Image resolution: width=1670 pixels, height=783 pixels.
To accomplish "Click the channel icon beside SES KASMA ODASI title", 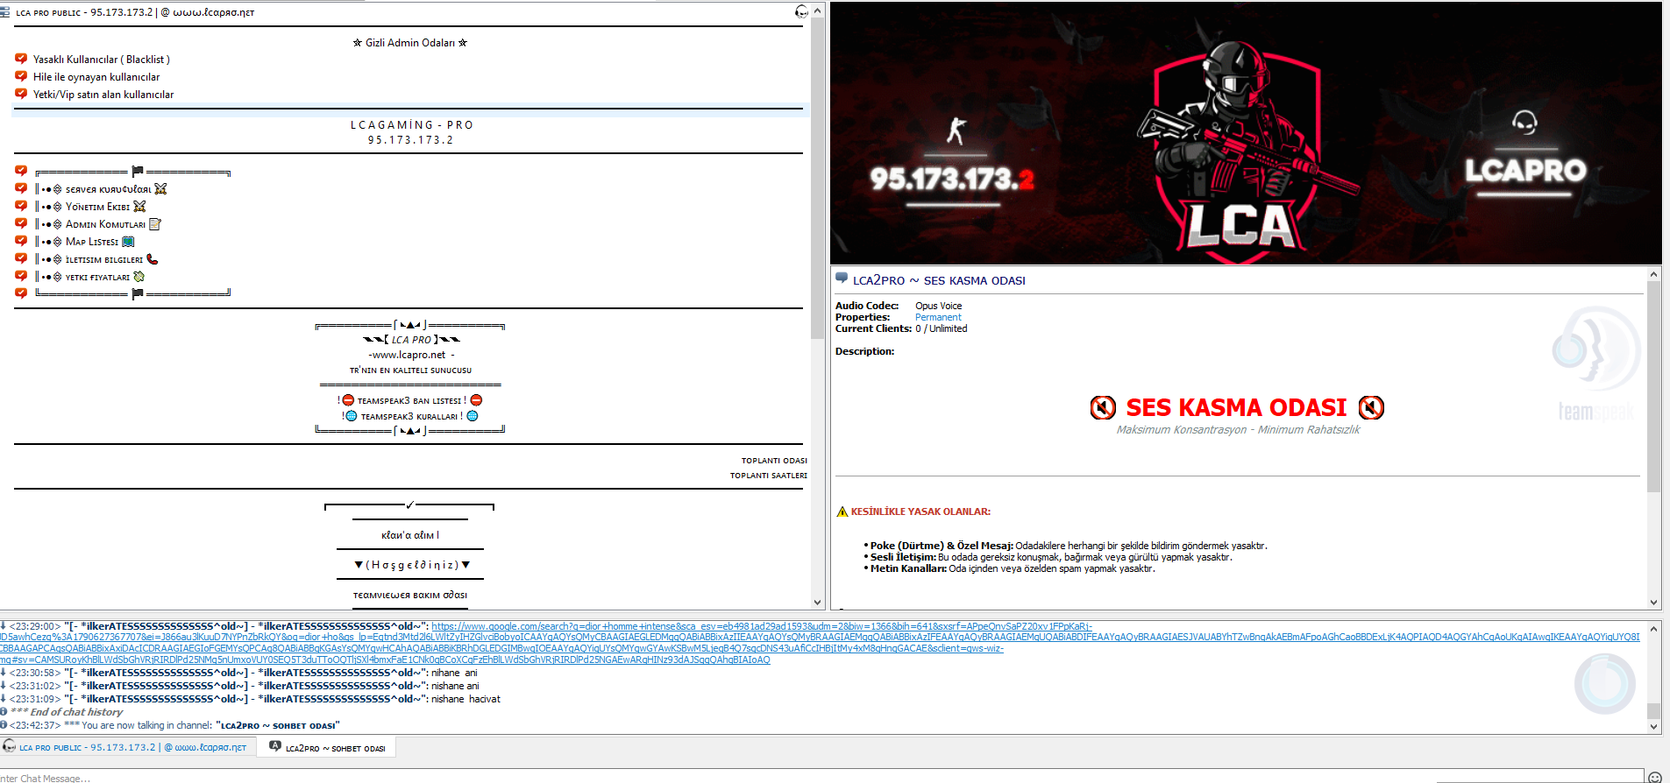I will [842, 279].
